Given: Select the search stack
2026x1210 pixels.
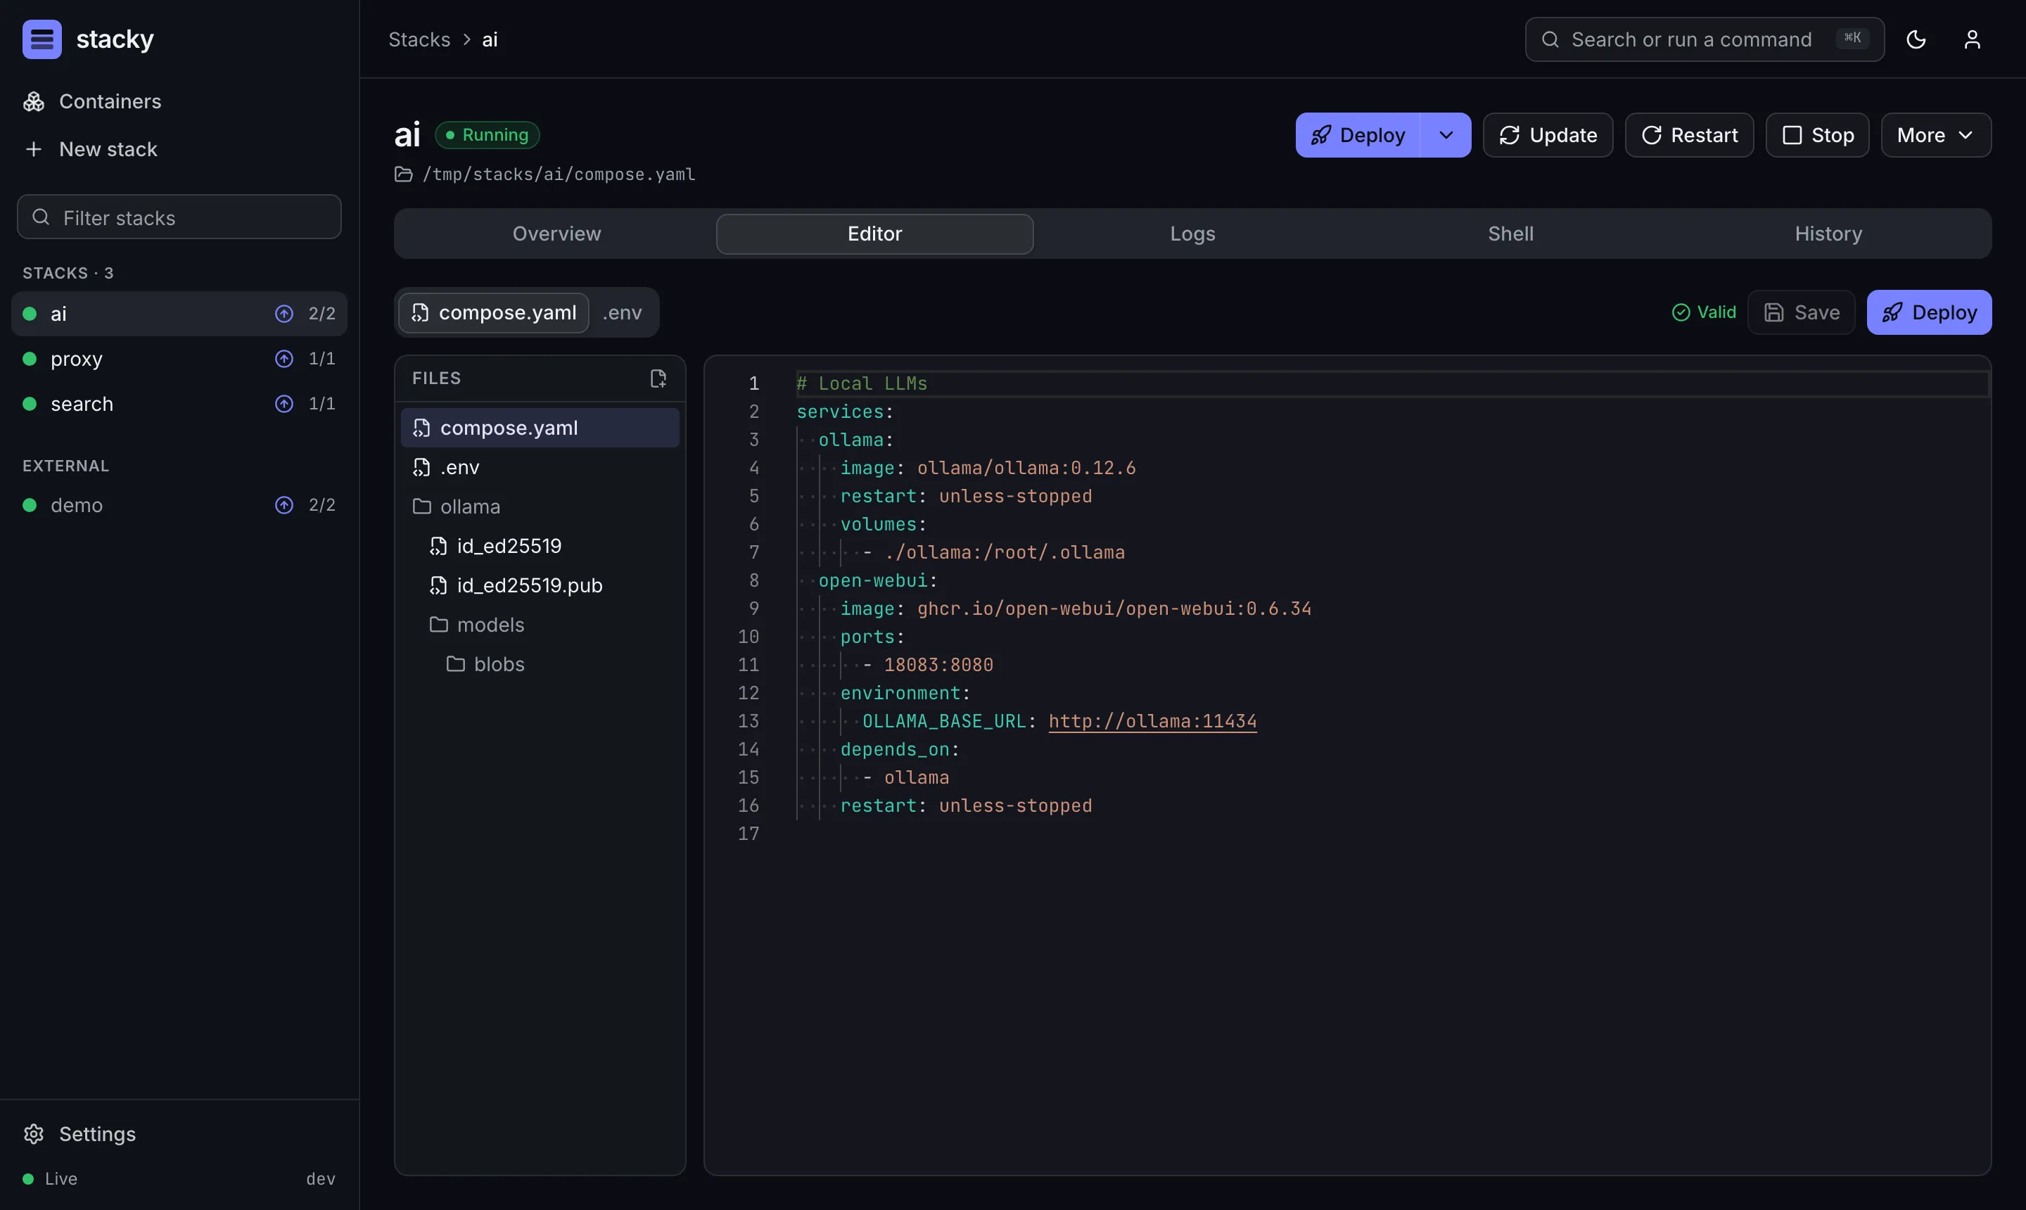Looking at the screenshot, I should (x=179, y=404).
